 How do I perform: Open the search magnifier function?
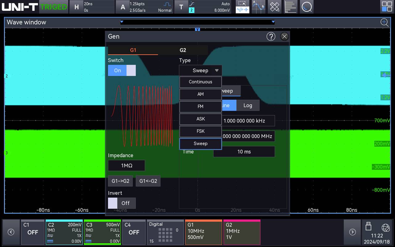307,7
